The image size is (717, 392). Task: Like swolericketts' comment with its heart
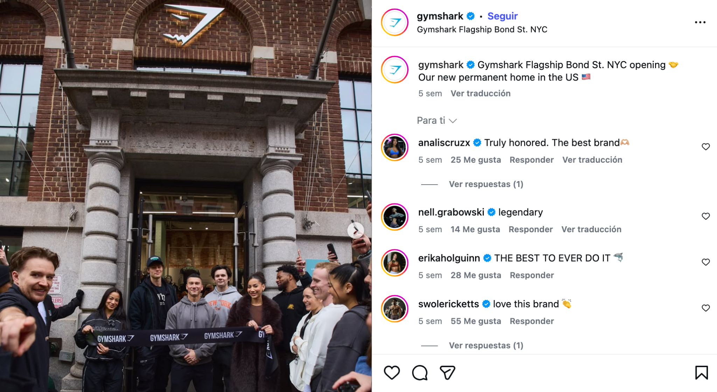[x=705, y=308]
